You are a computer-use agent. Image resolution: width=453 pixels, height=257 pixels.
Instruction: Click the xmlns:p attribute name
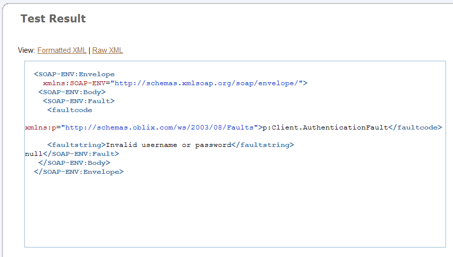pyautogui.click(x=40, y=128)
